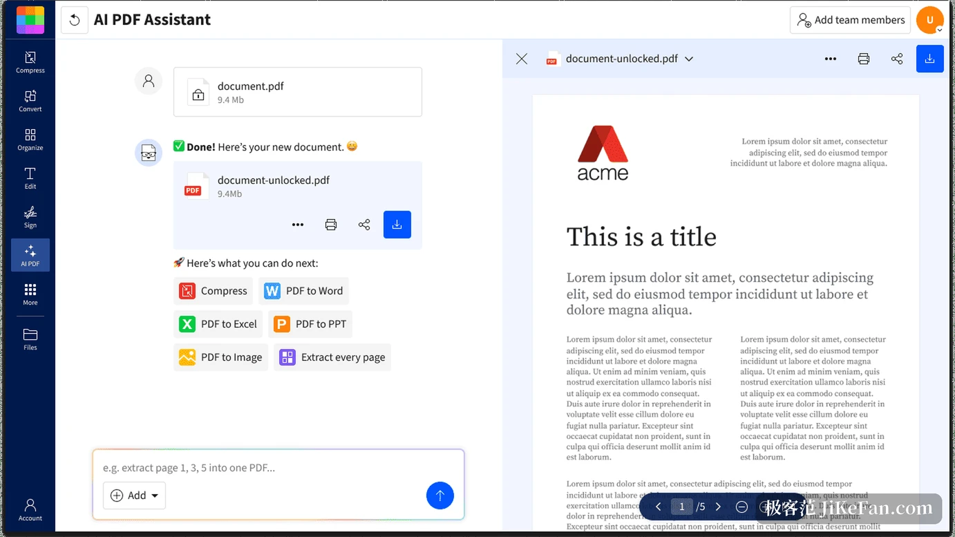Close the PDF preview panel

click(522, 59)
